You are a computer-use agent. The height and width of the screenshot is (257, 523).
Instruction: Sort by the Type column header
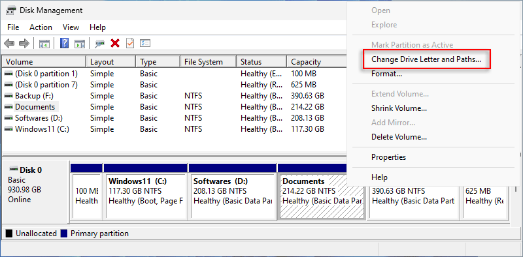(x=158, y=61)
